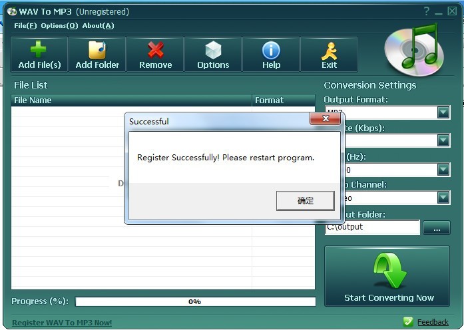This screenshot has width=464, height=330.
Task: Open the Feedback link
Action: click(x=433, y=322)
